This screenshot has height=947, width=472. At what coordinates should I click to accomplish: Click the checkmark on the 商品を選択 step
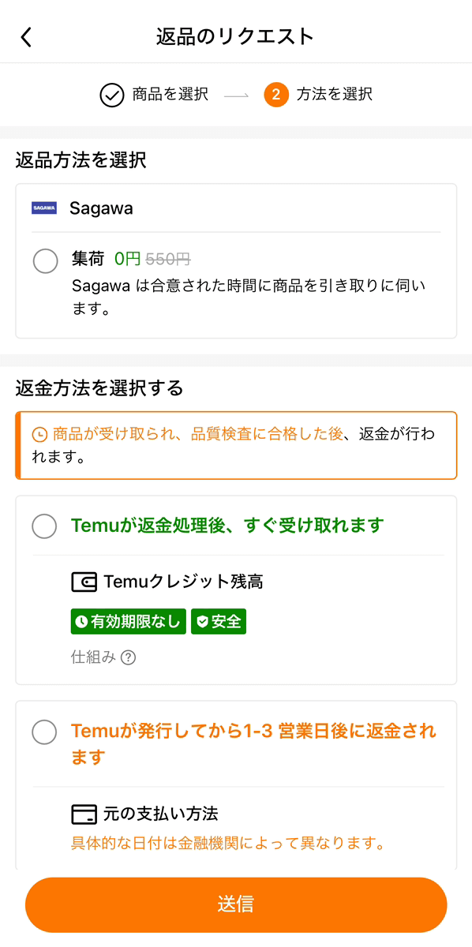tap(113, 95)
